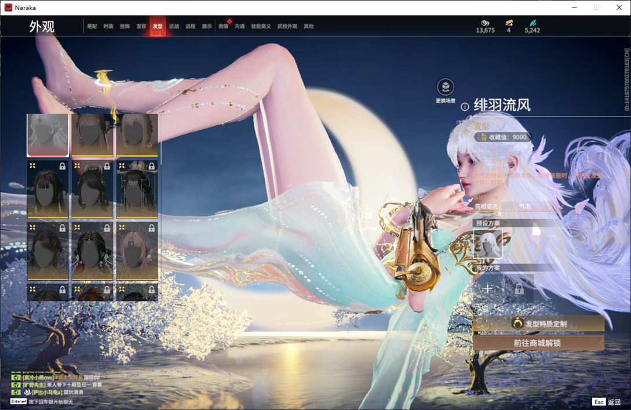Select the brown braided hairstyle in first row

92,135
